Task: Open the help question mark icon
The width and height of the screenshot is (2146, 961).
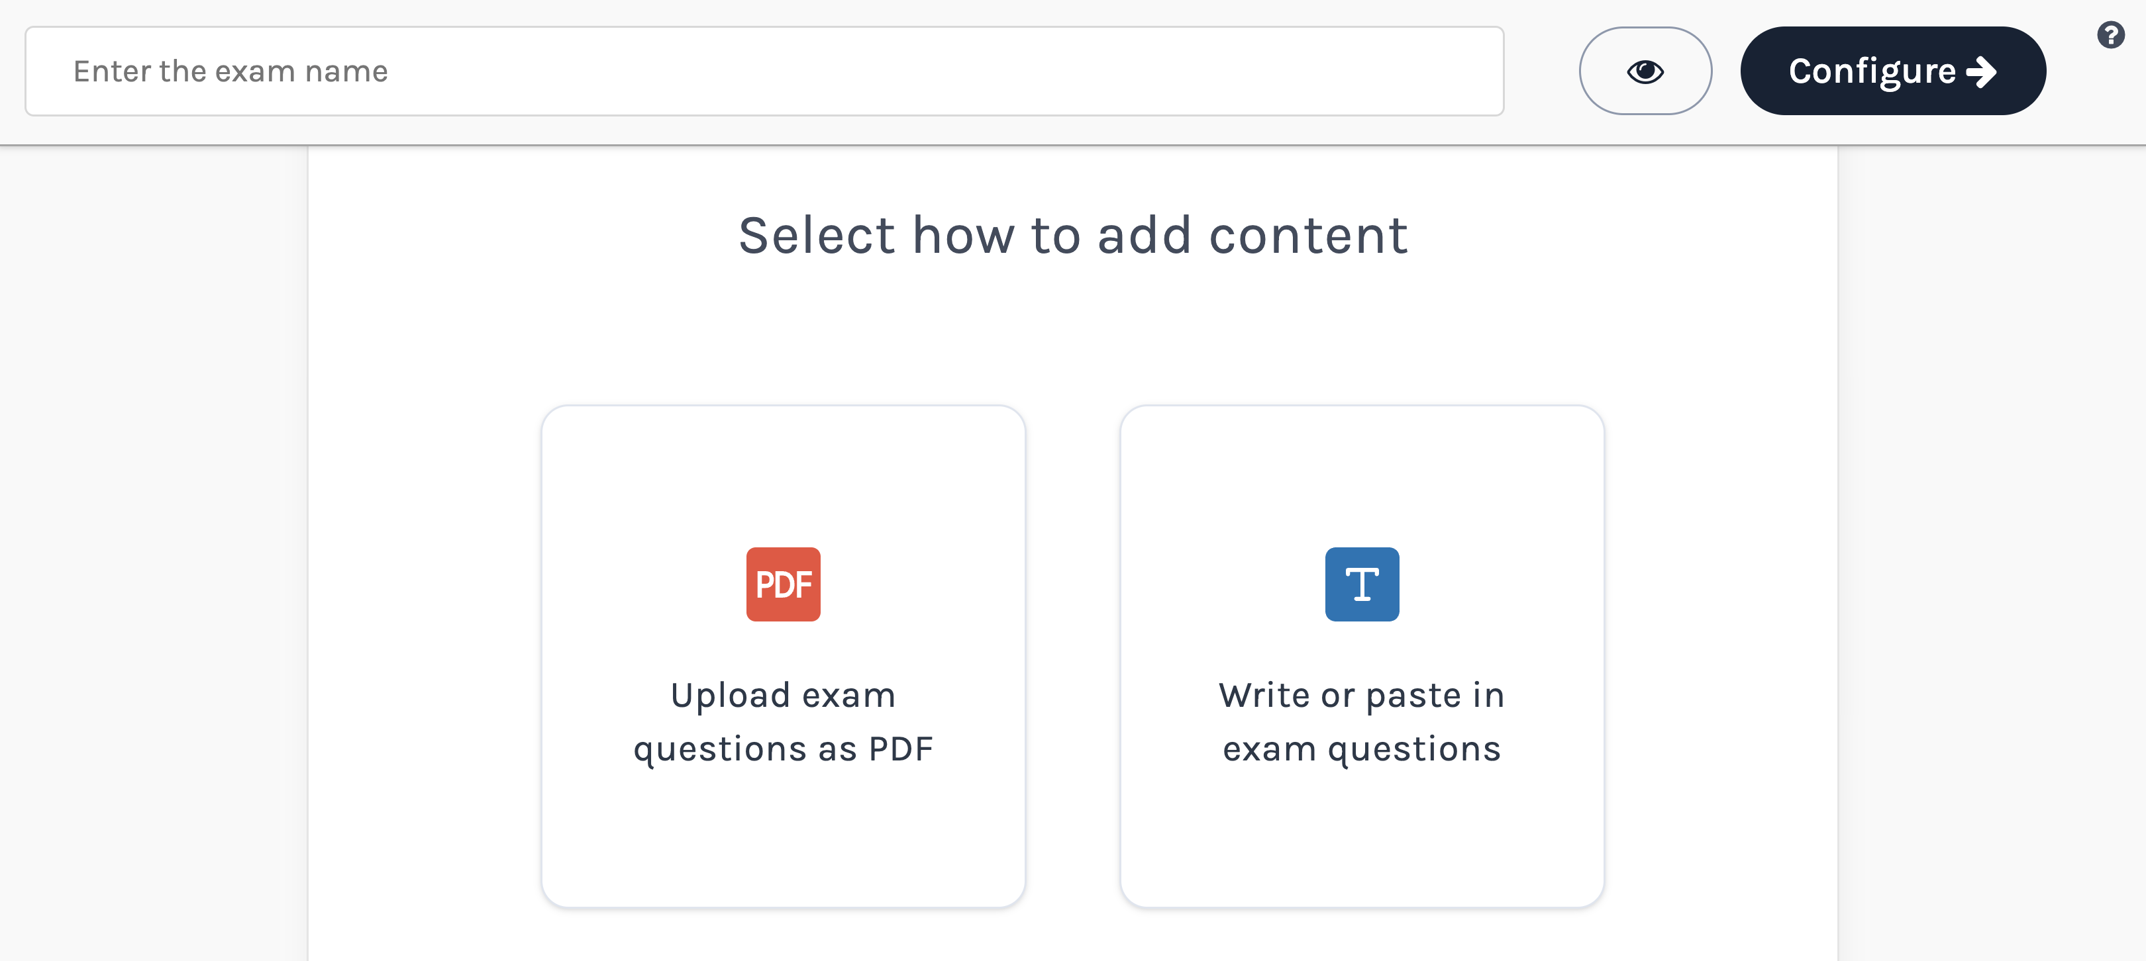Action: point(2110,35)
